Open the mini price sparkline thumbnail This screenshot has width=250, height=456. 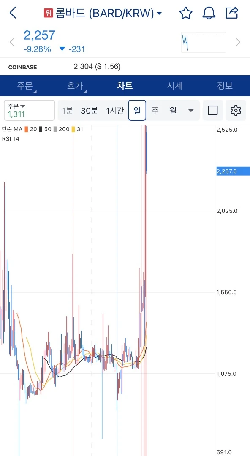204,43
